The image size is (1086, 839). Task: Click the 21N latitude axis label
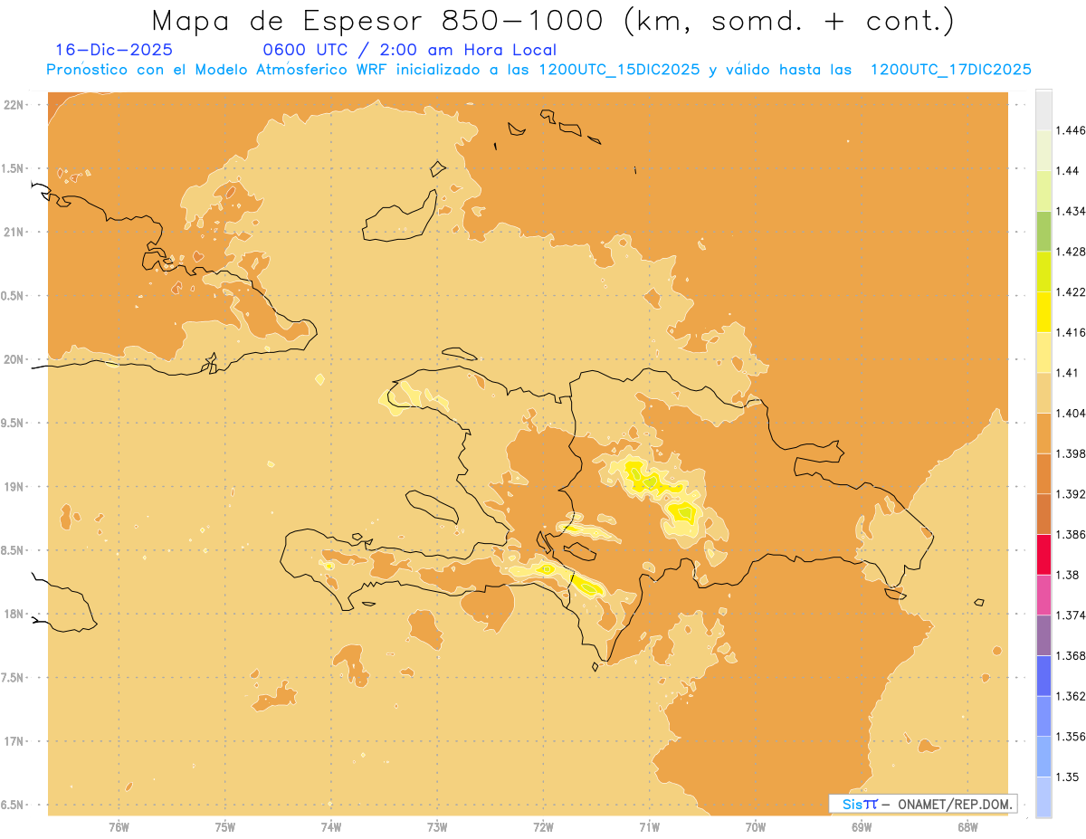[14, 232]
